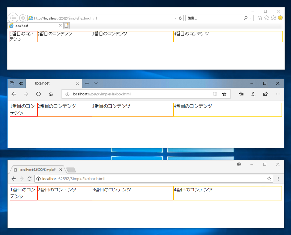Open Internet Explorer home icon
Image resolution: width=291 pixels, height=235 pixels.
[260, 18]
